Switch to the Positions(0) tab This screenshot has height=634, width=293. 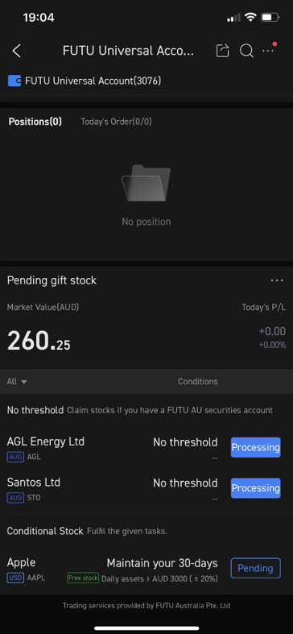click(35, 122)
